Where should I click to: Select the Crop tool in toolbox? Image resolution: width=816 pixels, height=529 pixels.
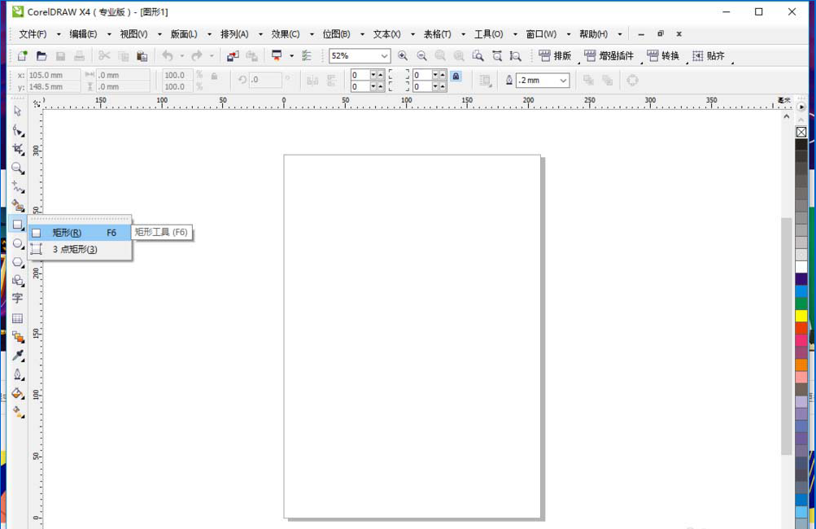click(x=17, y=149)
